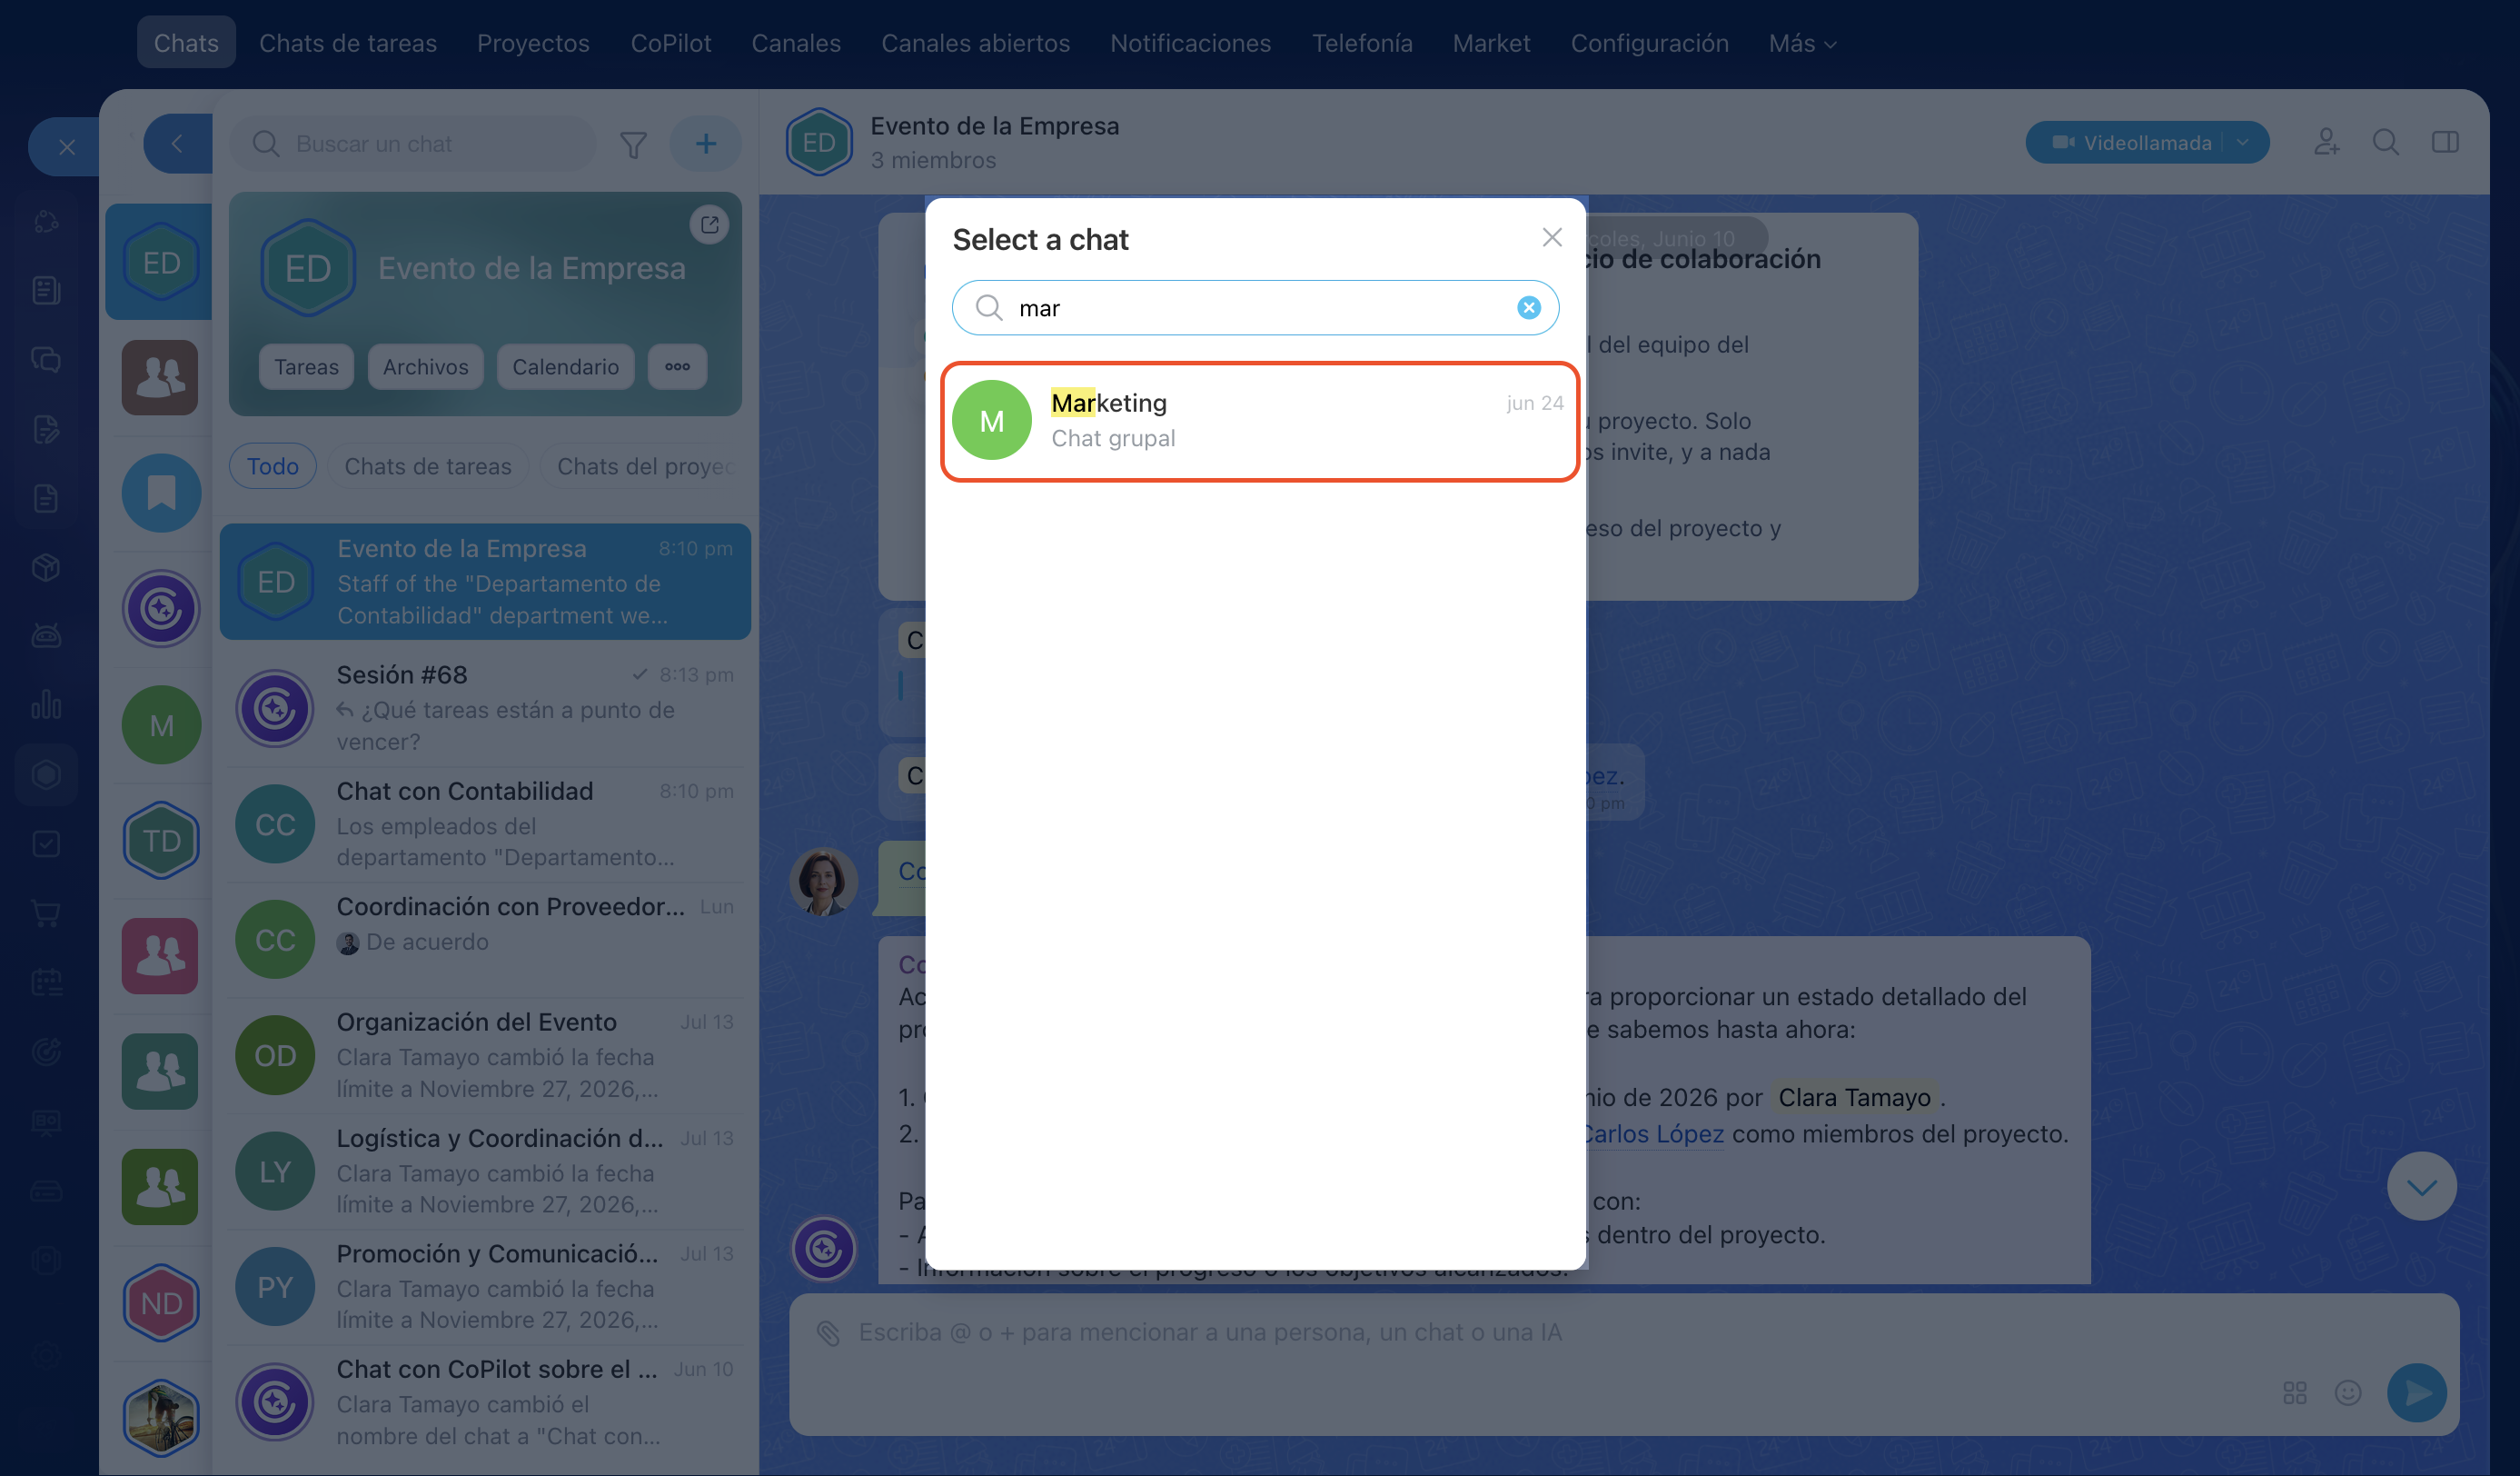Open Canales abiertos tab
This screenshot has width=2520, height=1476.
[x=975, y=43]
